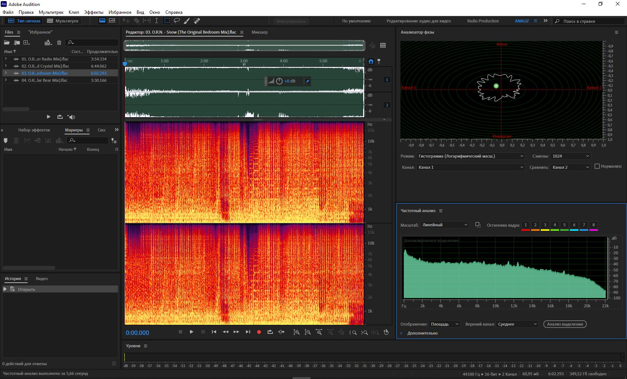The height and width of the screenshot is (379, 627).
Task: Toggle channel 1 enable button
Action: pos(387,80)
